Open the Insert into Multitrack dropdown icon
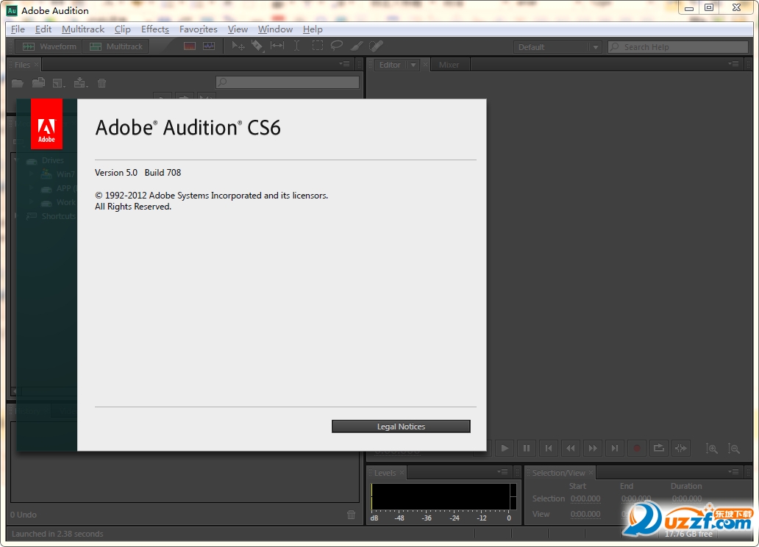759x547 pixels. point(80,83)
